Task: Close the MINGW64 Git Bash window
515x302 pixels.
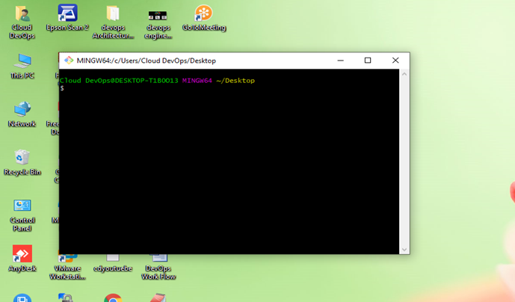Action: click(x=395, y=61)
